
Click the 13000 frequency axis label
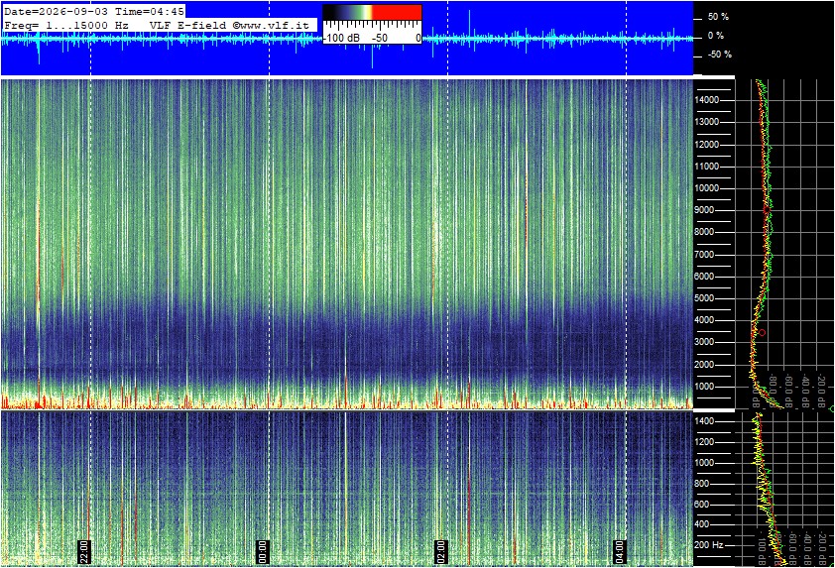(x=707, y=122)
